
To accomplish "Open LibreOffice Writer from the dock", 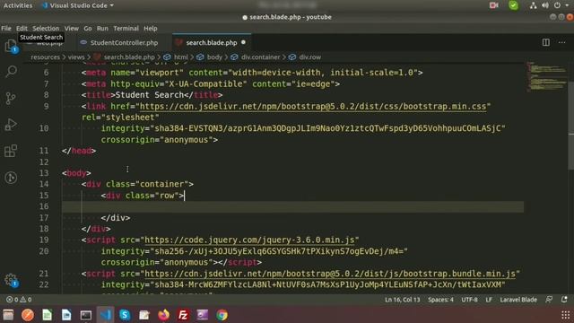I will point(66,315).
